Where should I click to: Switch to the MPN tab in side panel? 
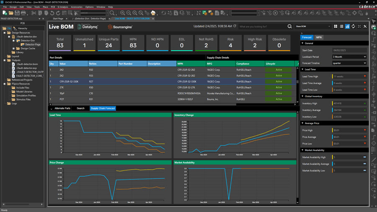pos(319,37)
